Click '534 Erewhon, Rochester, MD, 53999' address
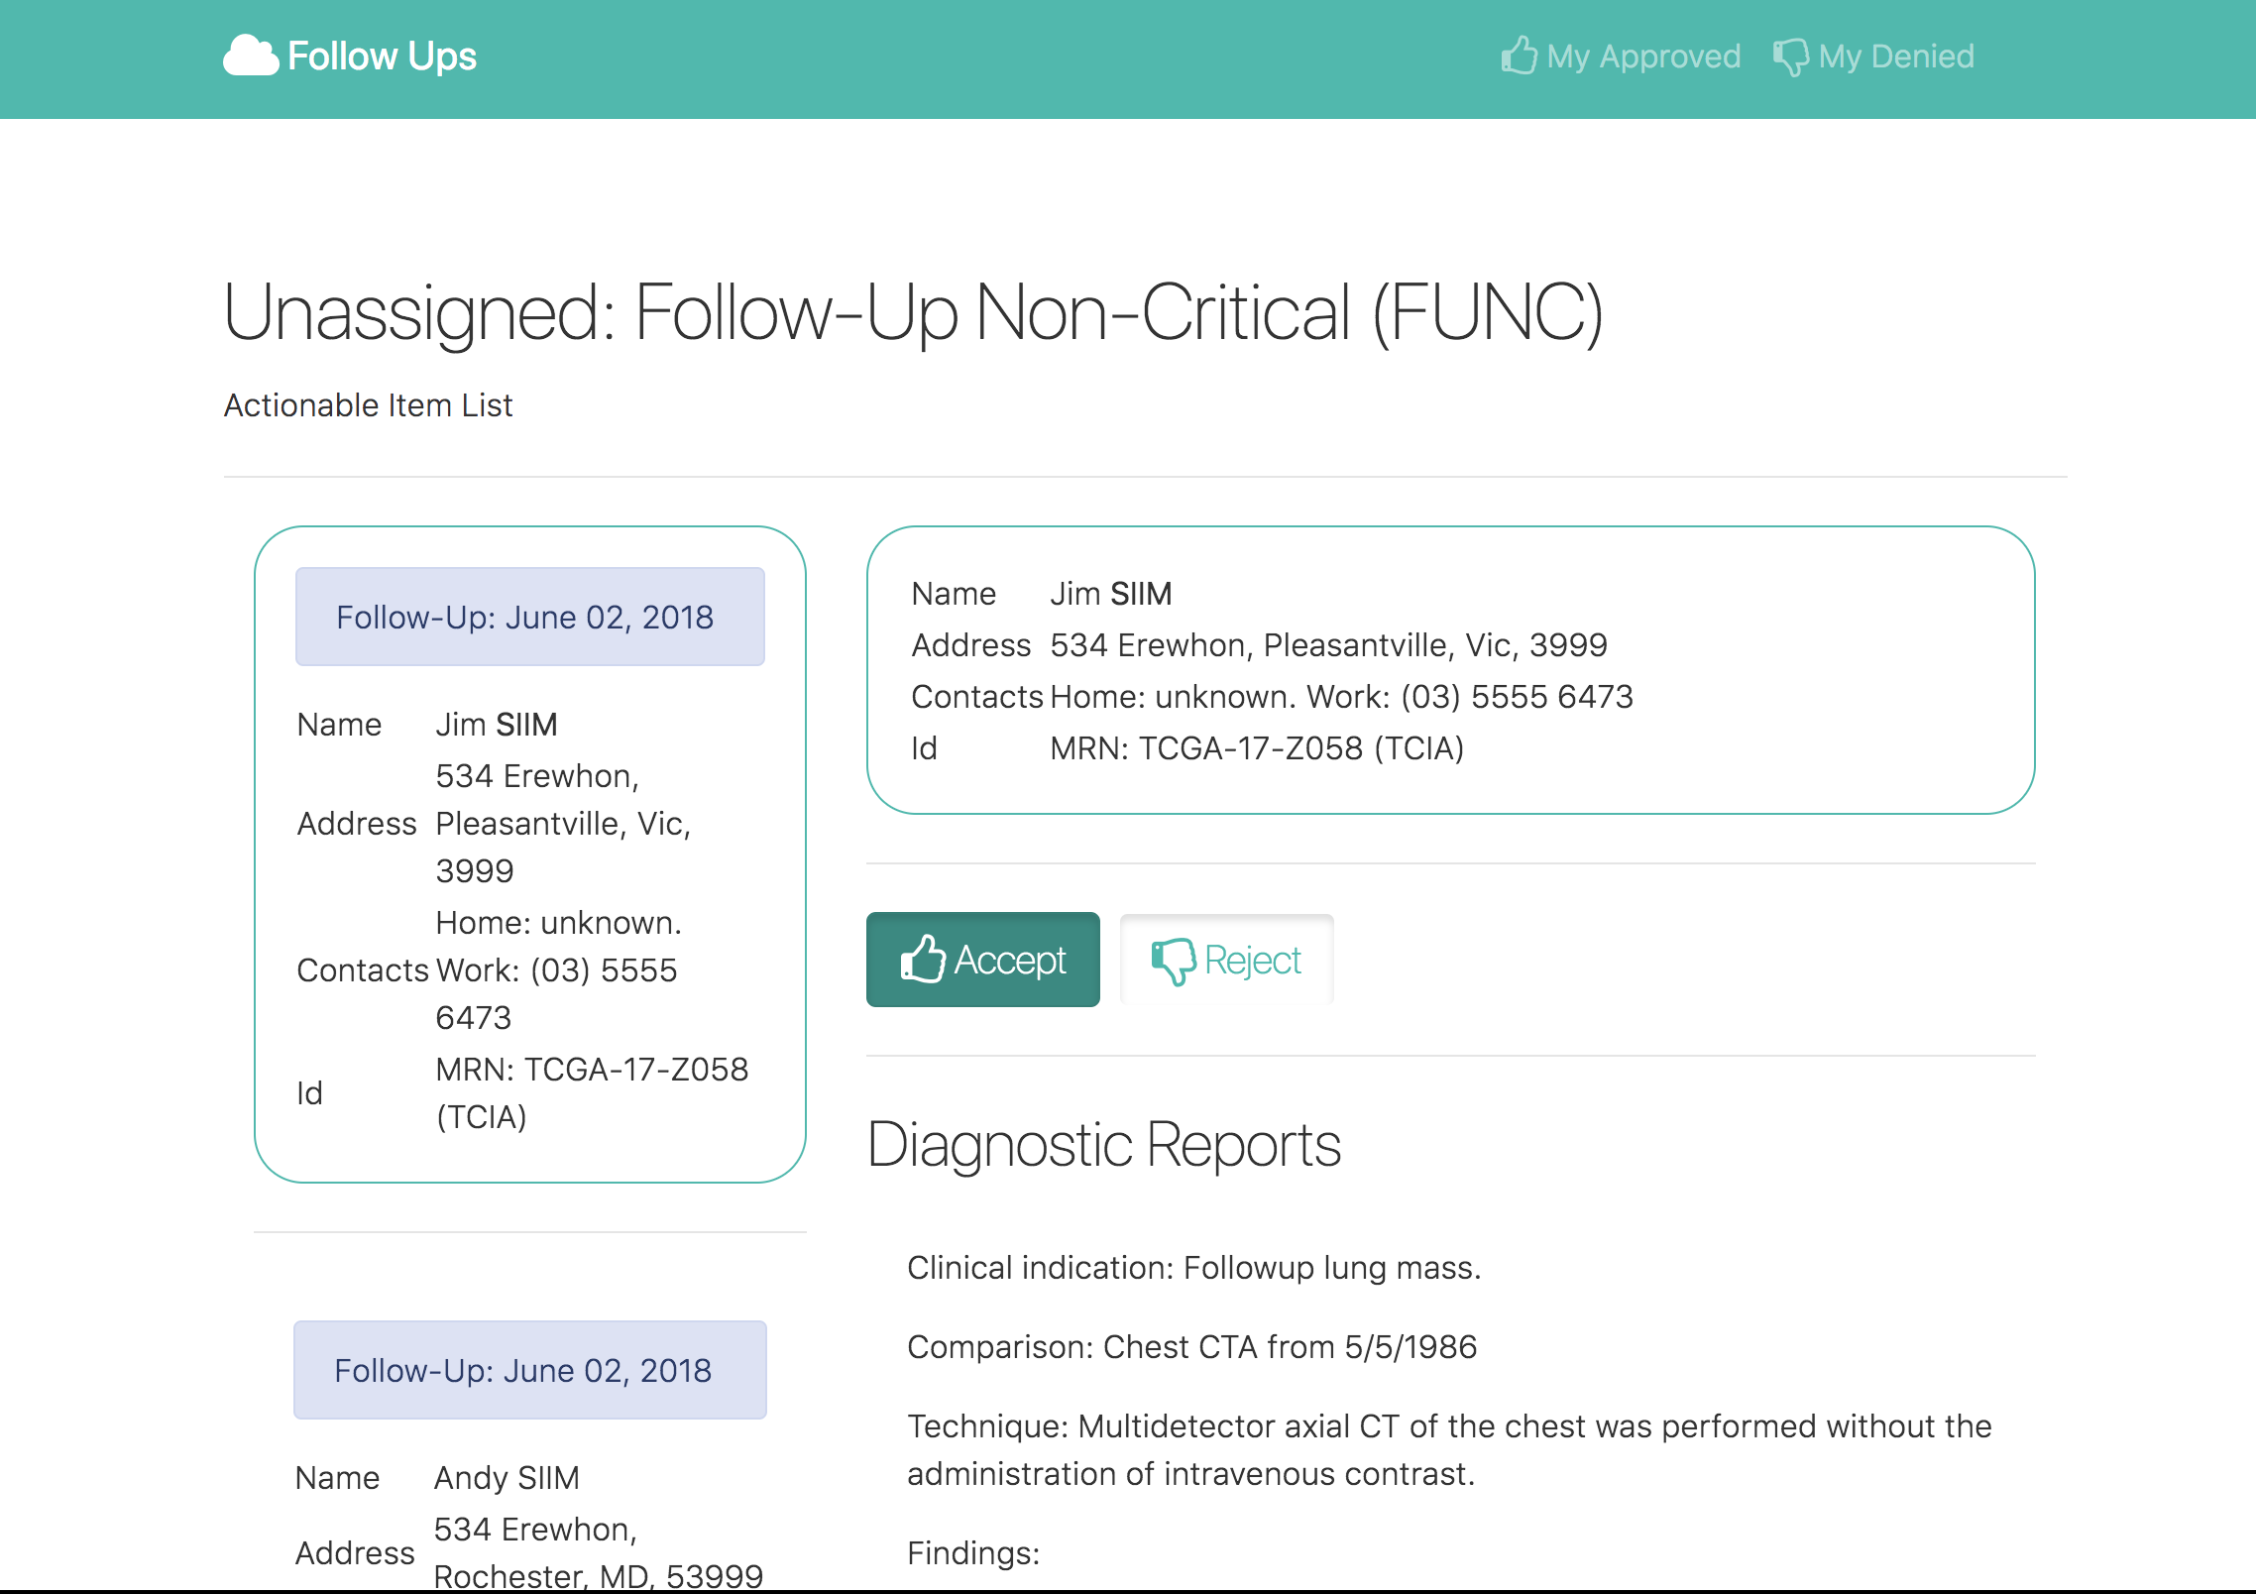The width and height of the screenshot is (2256, 1594). pyautogui.click(x=599, y=1552)
